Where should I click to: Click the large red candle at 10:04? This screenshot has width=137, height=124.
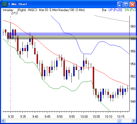coord(93,78)
